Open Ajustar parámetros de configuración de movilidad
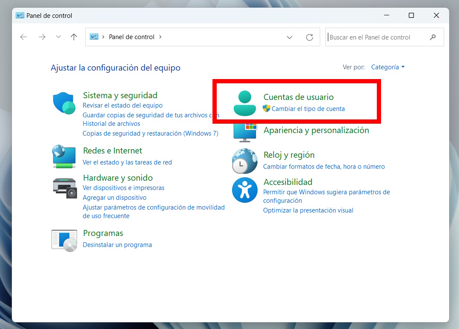 [154, 212]
